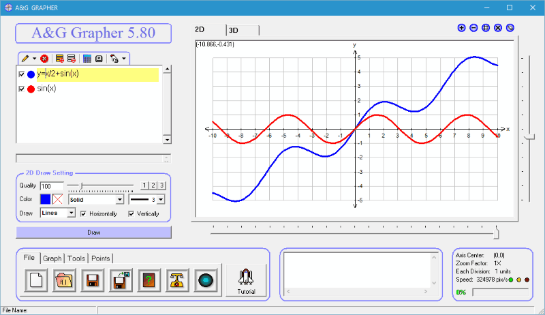Click the New blank document icon
The height and width of the screenshot is (315, 545).
click(x=36, y=280)
